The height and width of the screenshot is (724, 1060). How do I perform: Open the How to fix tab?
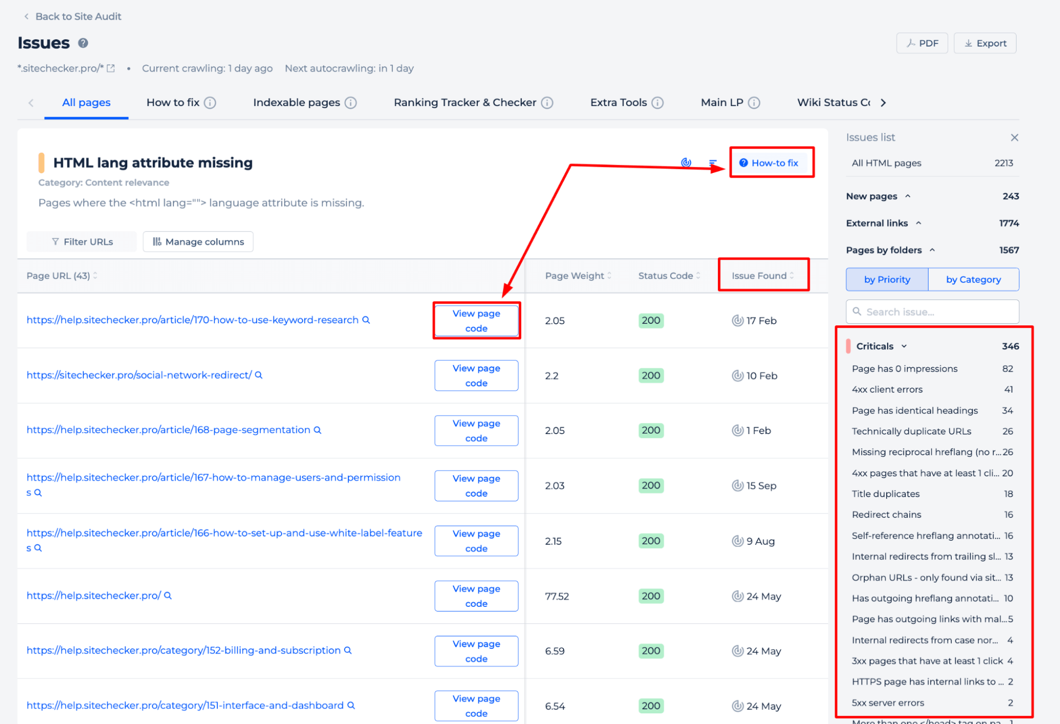[173, 103]
